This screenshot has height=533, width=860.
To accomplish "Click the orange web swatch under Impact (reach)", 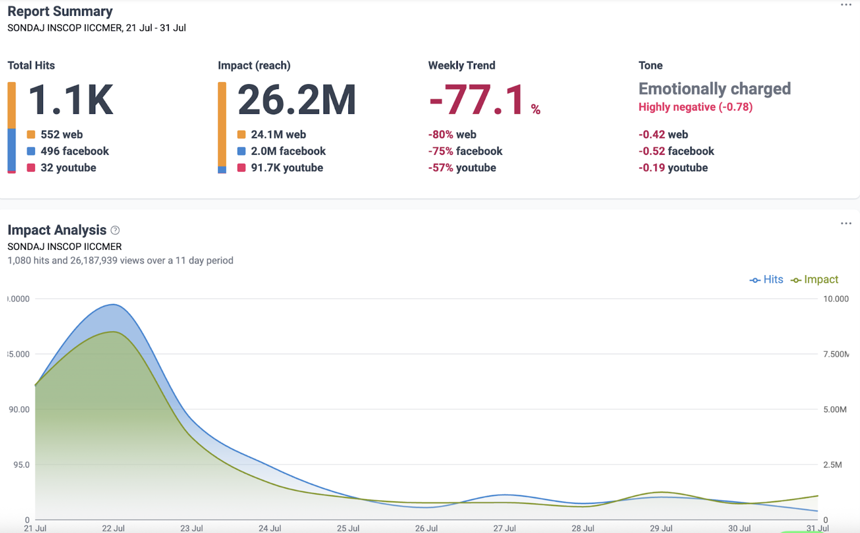I will (241, 134).
